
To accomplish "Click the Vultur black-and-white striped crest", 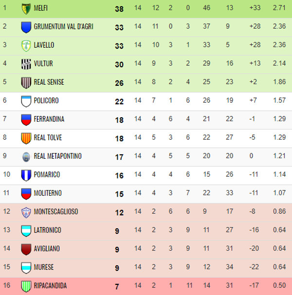I will [x=26, y=64].
